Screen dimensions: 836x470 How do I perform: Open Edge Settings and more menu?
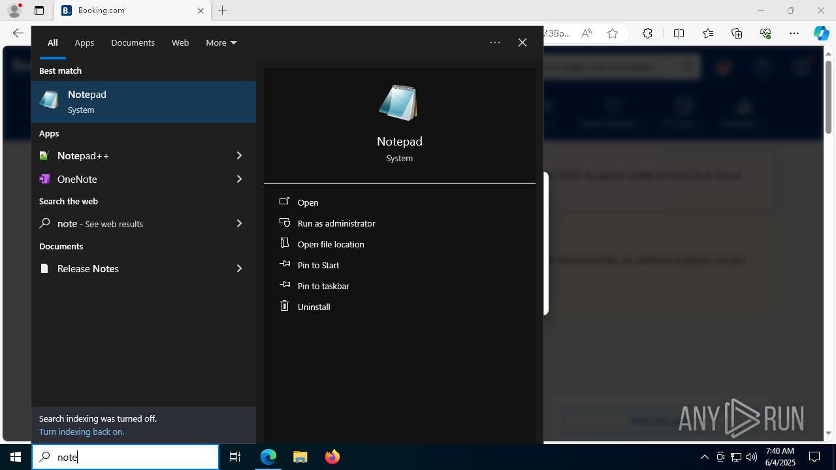(794, 33)
